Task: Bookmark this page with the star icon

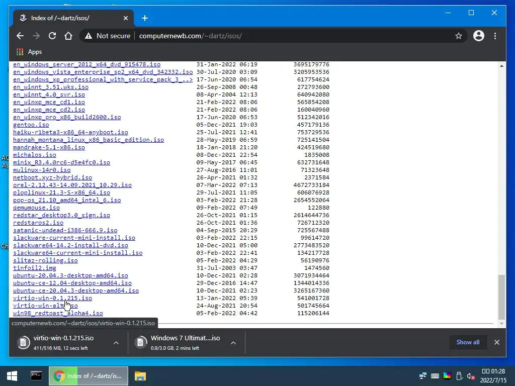Action: pos(459,36)
